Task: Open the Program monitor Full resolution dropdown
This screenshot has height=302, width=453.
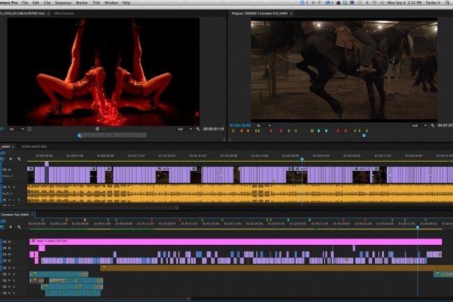Action: tap(419, 126)
